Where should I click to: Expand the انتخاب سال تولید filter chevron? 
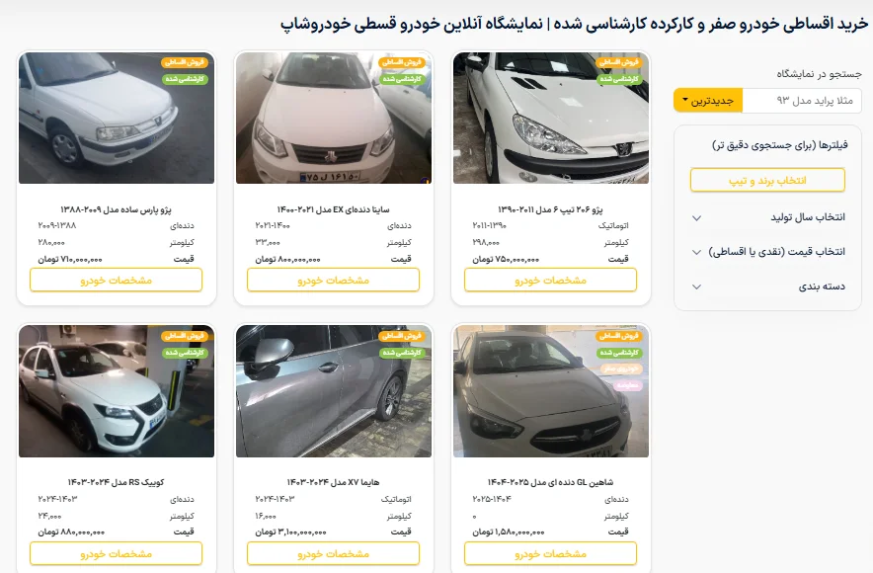696,217
